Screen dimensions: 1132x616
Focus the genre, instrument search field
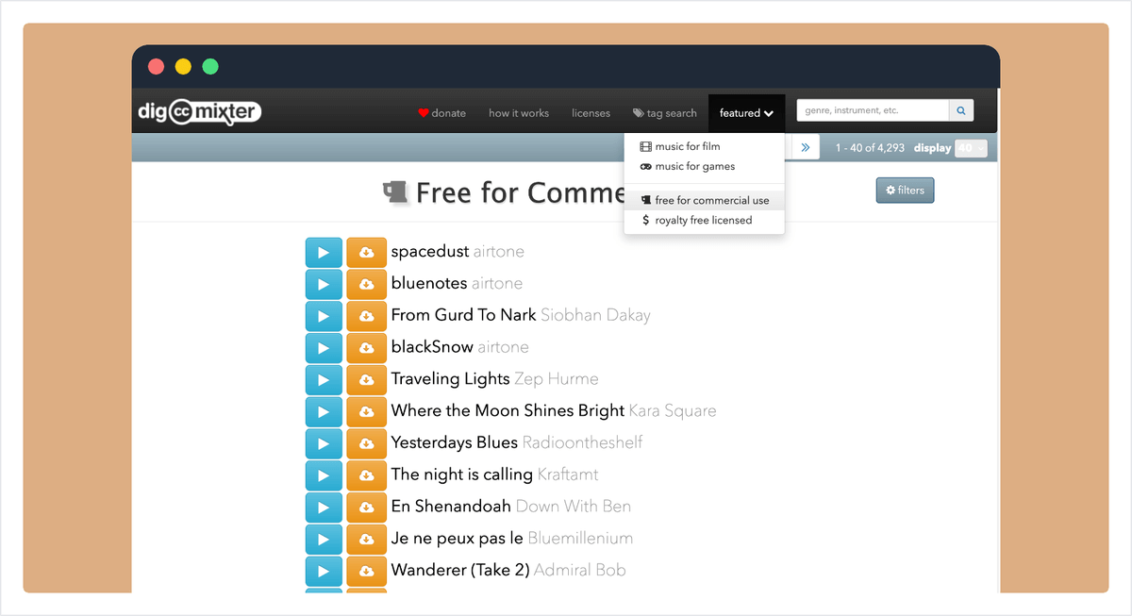coord(872,111)
